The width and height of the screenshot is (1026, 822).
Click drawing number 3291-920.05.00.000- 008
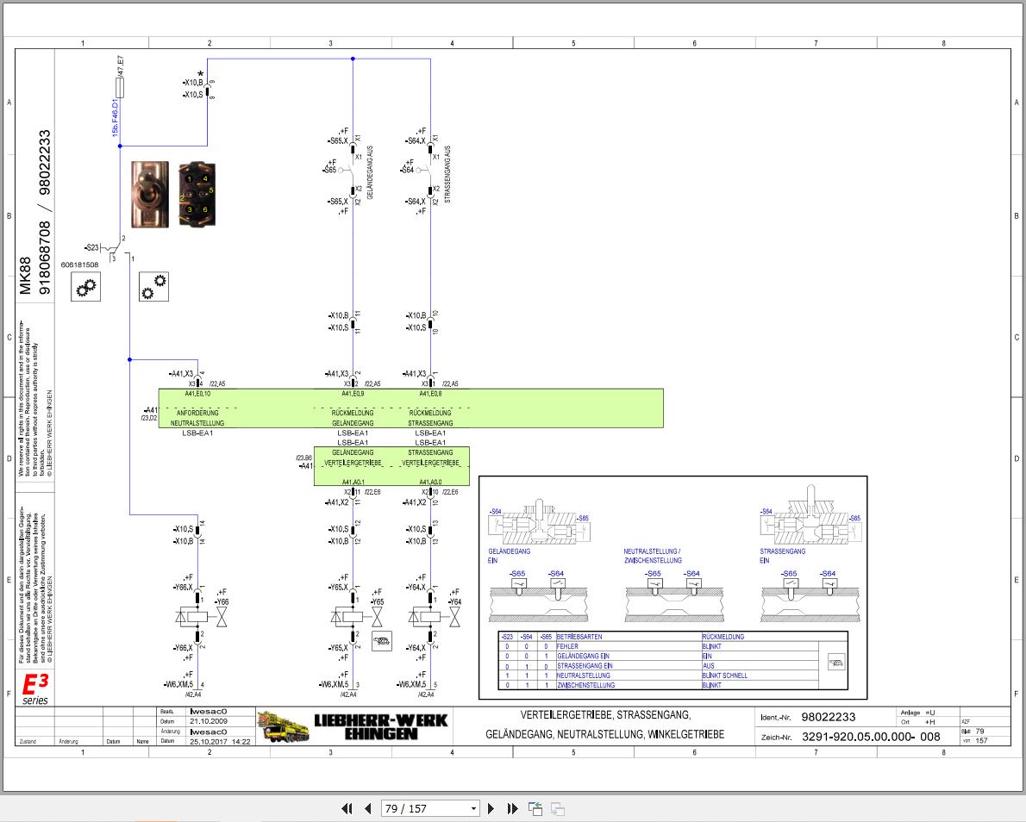pyautogui.click(x=871, y=737)
